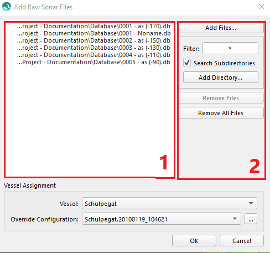270x253 pixels.
Task: Click the Add Files... button
Action: 221,28
